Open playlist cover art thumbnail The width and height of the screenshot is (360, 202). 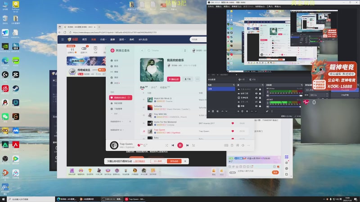point(152,70)
